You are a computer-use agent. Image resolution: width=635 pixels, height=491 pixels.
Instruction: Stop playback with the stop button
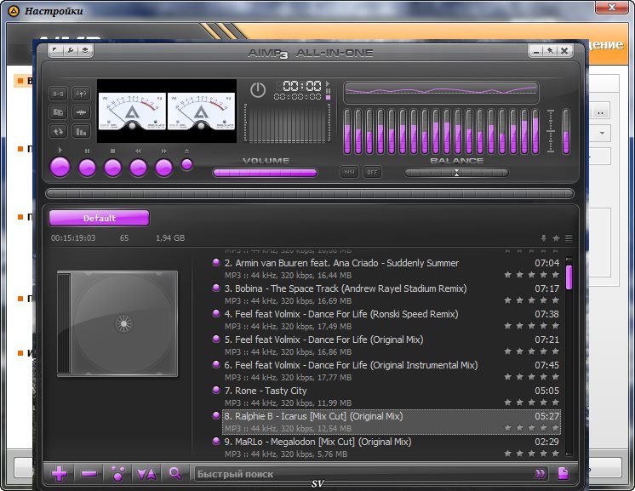click(112, 167)
